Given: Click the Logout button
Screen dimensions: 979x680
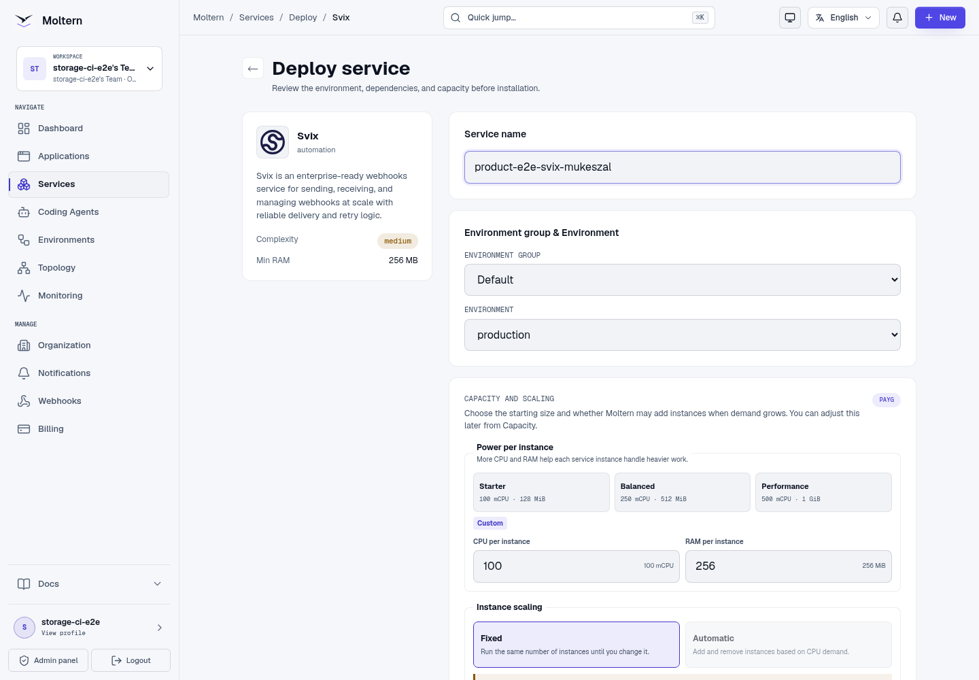Looking at the screenshot, I should 131,660.
